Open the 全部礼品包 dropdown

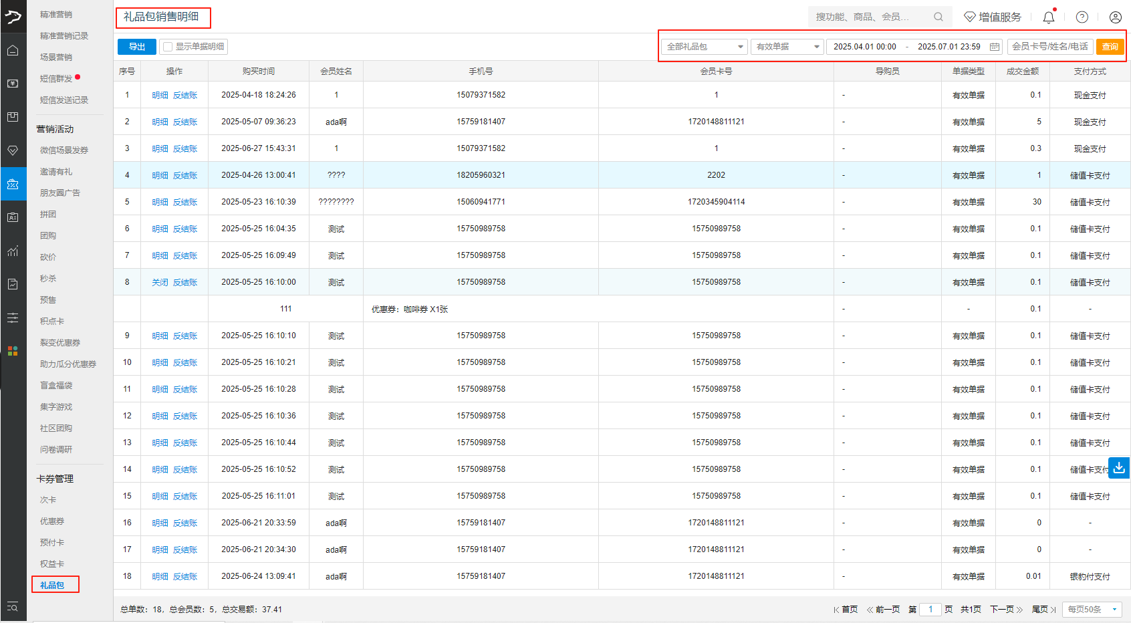(705, 47)
